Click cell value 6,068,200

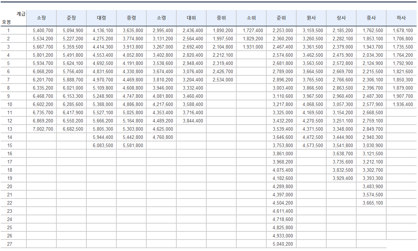tap(43, 72)
